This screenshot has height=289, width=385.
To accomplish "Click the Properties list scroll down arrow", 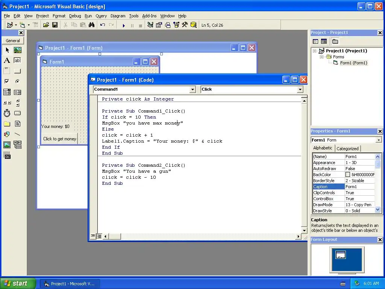I will (x=377, y=210).
